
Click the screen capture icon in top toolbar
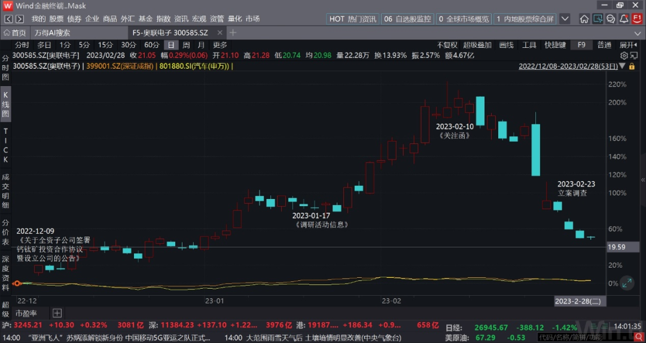tap(598, 19)
